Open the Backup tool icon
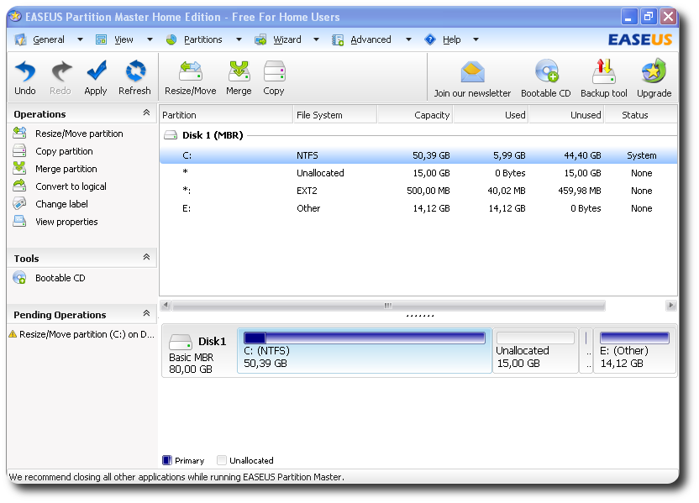 tap(603, 71)
